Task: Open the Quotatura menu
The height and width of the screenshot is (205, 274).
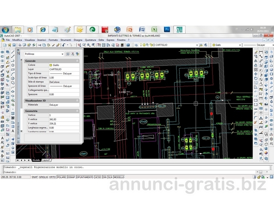Action: click(90, 40)
